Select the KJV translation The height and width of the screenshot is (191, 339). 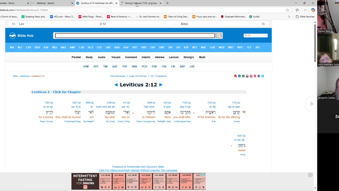tap(46, 47)
